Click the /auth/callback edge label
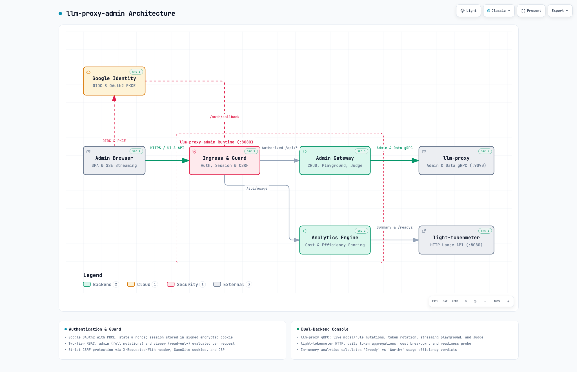This screenshot has height=372, width=577. 225,117
